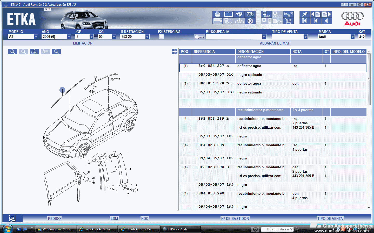Screen dimensions: 374x233
Task: Open the Marca Audi dropdown
Action: 352,37
